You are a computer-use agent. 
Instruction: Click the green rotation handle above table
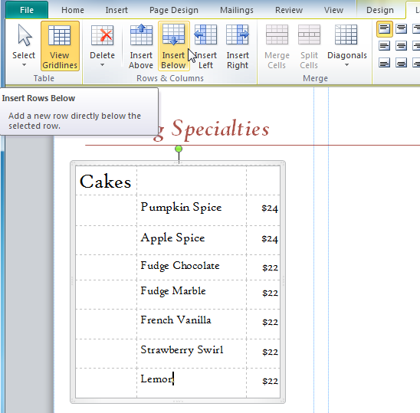pyautogui.click(x=179, y=149)
